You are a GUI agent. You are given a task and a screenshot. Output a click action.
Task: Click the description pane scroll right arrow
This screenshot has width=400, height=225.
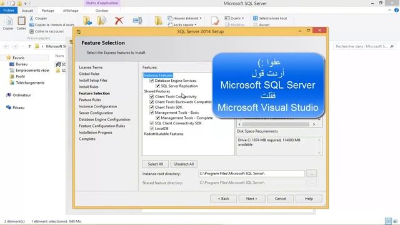[x=314, y=124]
